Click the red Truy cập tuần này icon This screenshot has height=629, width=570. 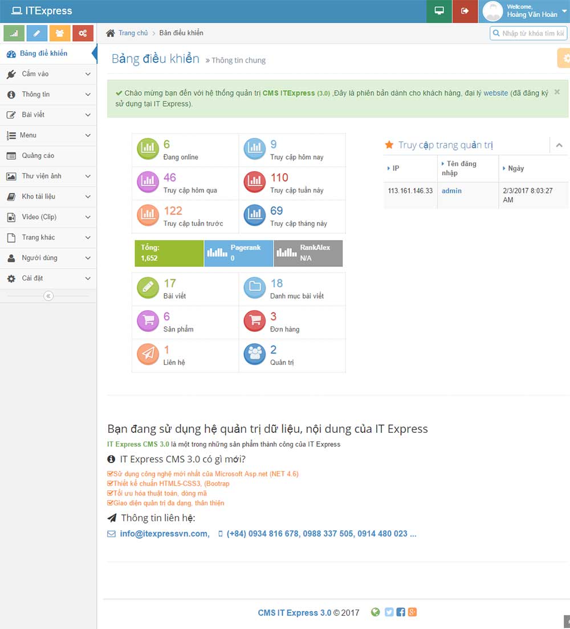(x=255, y=182)
